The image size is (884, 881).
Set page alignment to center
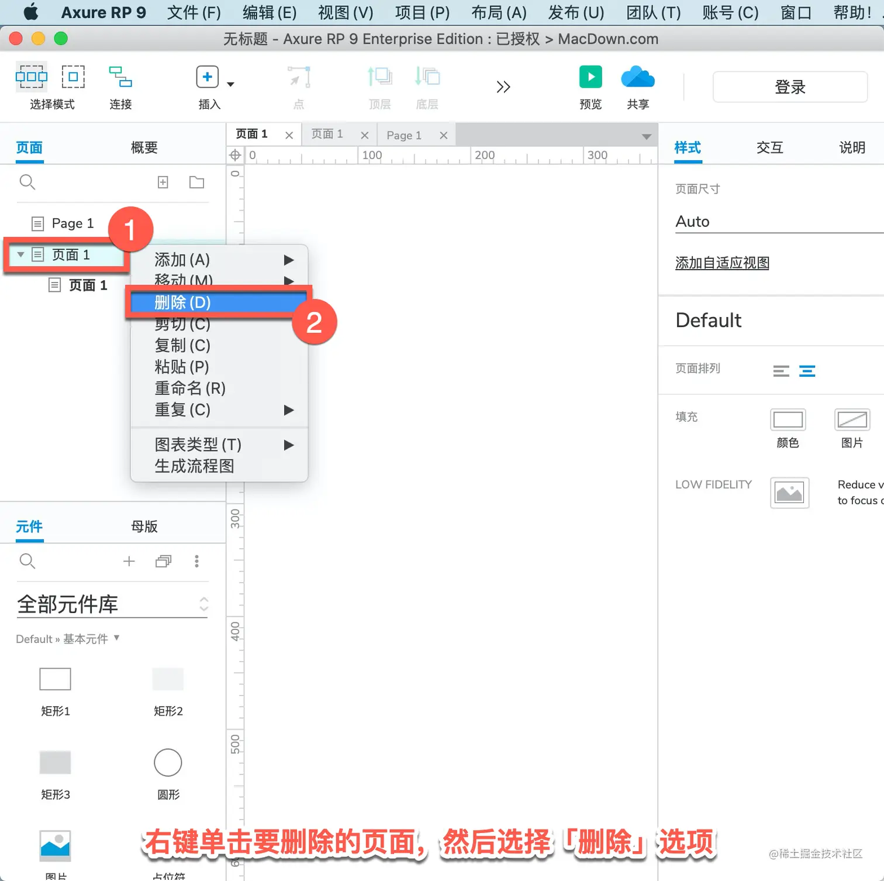coord(807,371)
